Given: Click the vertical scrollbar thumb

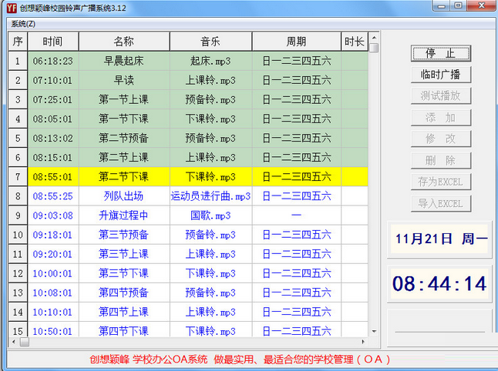Looking at the screenshot, I should [375, 48].
